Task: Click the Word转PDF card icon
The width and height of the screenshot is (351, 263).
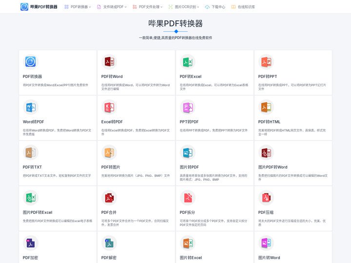Action: (30, 107)
